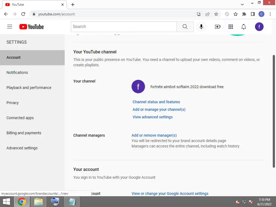Image resolution: width=276 pixels, height=207 pixels.
Task: Click the Channel status and features link
Action: coord(156,102)
